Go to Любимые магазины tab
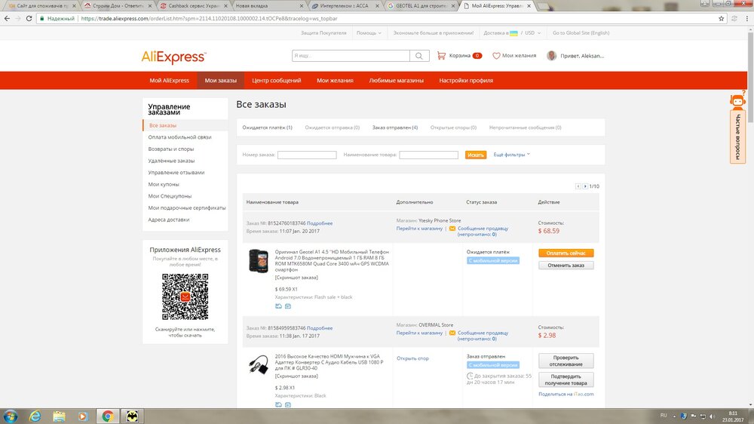The image size is (754, 424). click(397, 81)
